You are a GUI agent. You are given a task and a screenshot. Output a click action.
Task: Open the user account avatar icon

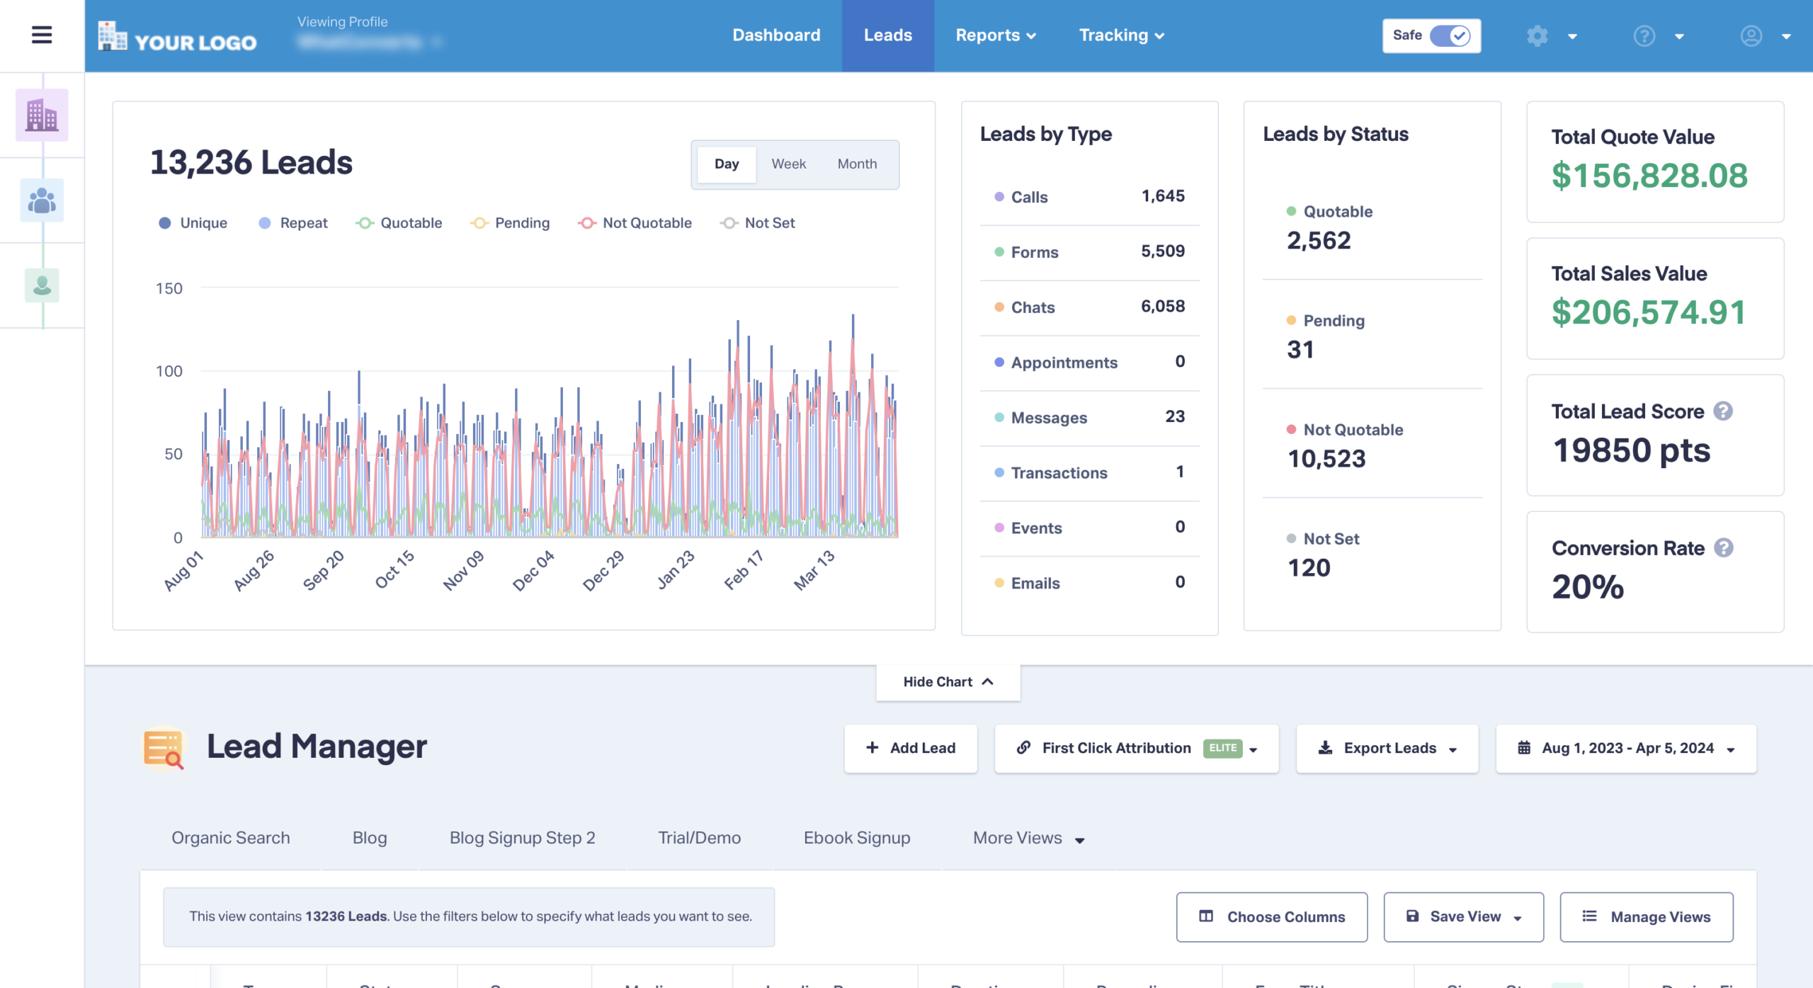(x=1751, y=35)
